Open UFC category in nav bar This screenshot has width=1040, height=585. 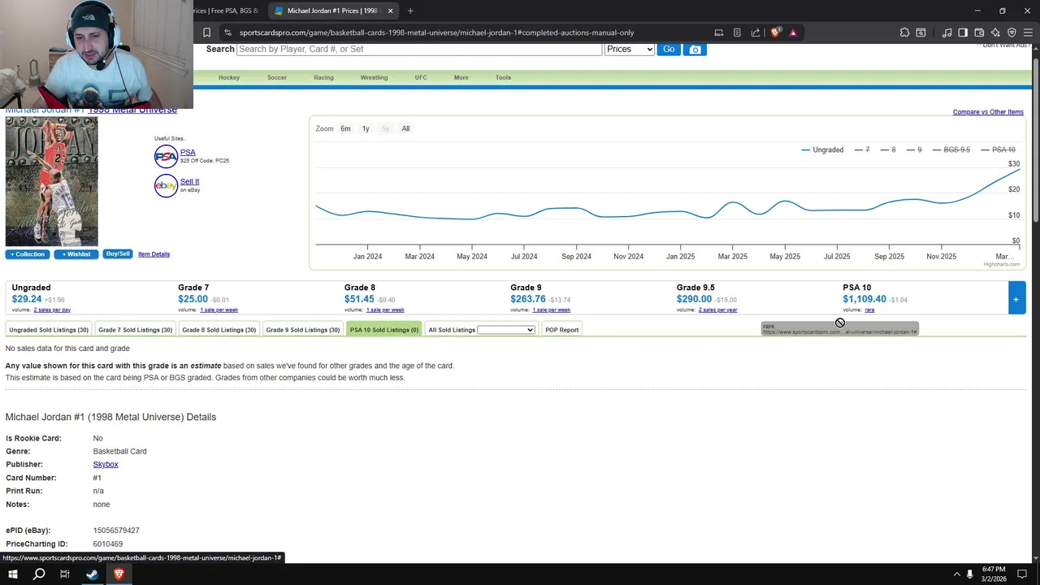pos(421,78)
